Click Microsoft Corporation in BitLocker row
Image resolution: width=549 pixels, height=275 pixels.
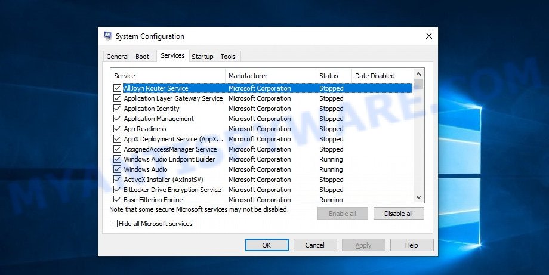point(260,190)
